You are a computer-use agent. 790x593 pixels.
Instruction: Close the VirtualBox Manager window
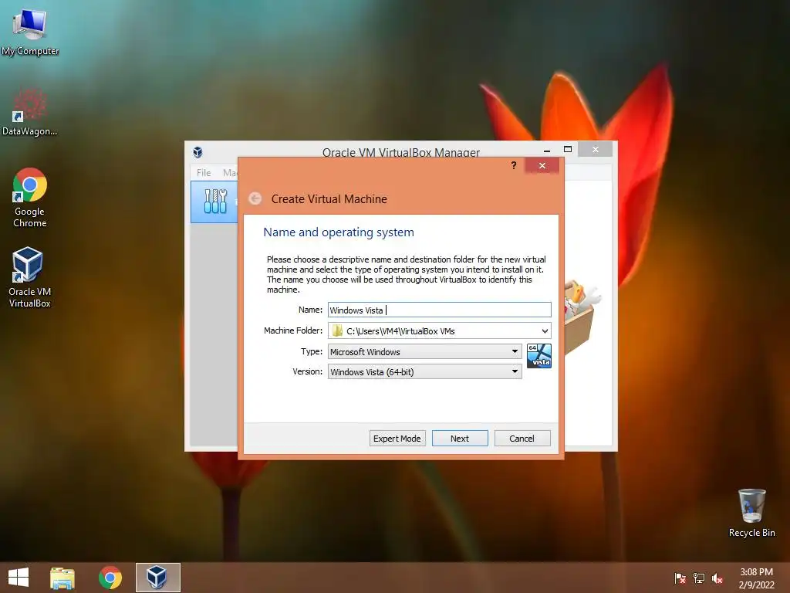596,149
